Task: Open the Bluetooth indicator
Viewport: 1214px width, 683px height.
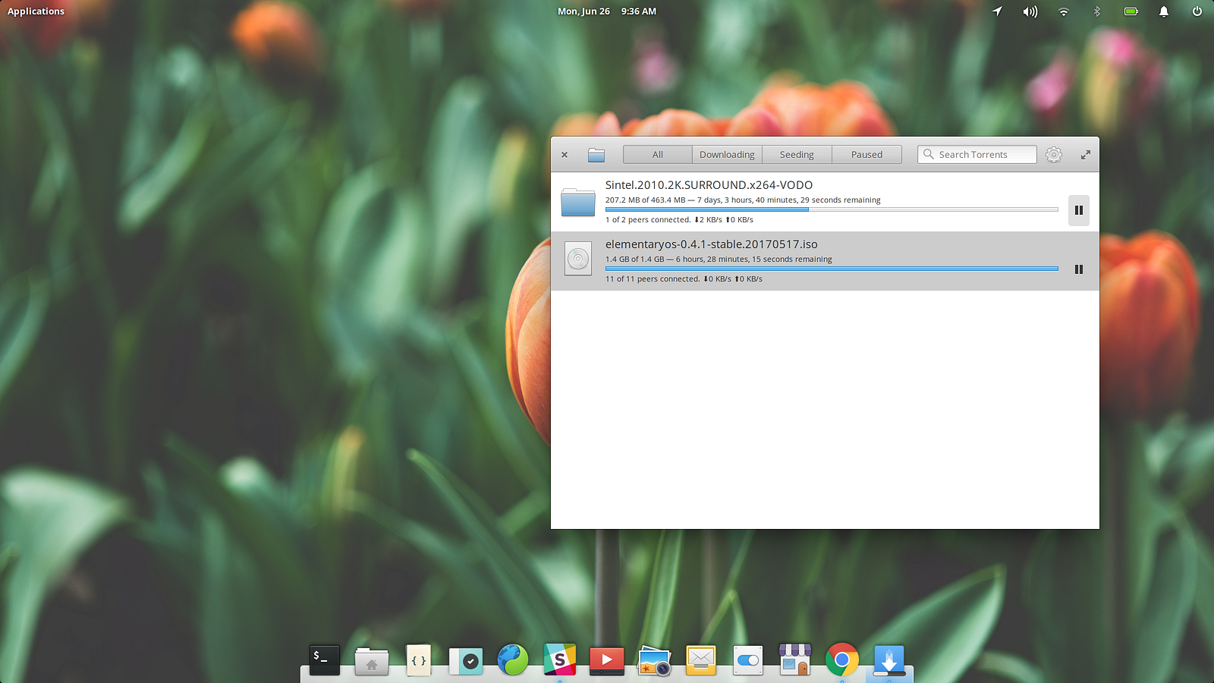Action: (1096, 11)
